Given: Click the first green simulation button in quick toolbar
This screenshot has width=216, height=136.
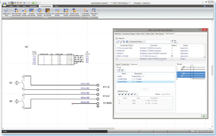Looking at the screenshot, I should 33,3.
